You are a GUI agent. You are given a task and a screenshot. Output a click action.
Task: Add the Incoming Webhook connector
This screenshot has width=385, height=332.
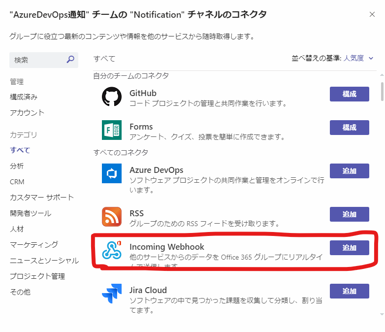click(349, 248)
